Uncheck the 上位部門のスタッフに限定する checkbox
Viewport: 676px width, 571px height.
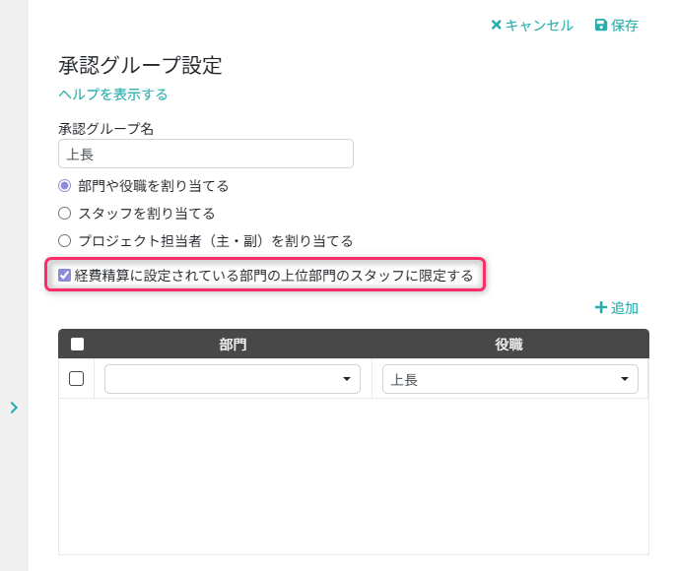click(x=65, y=276)
